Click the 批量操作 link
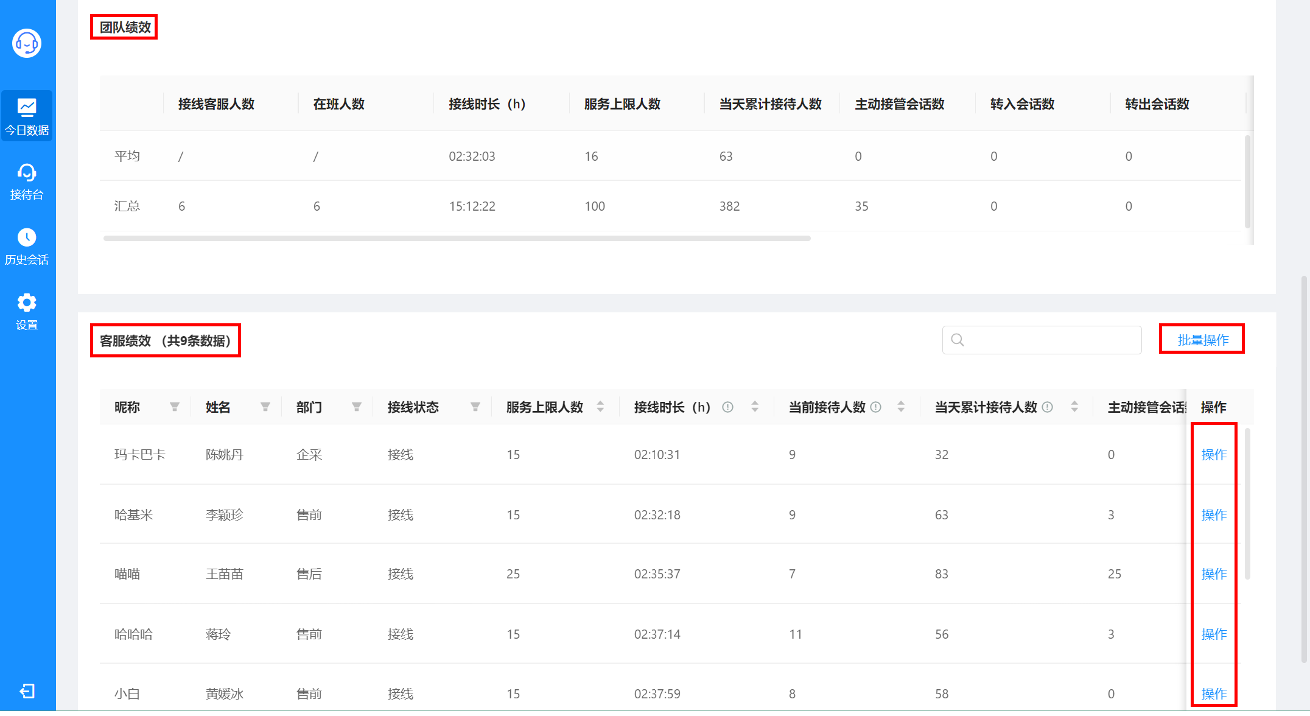 [1203, 340]
